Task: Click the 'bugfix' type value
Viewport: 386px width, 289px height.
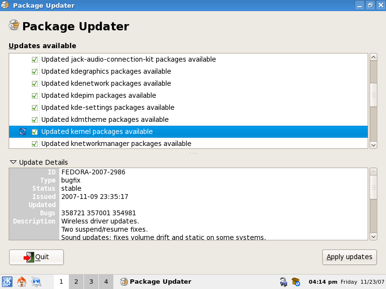Action: (x=71, y=180)
